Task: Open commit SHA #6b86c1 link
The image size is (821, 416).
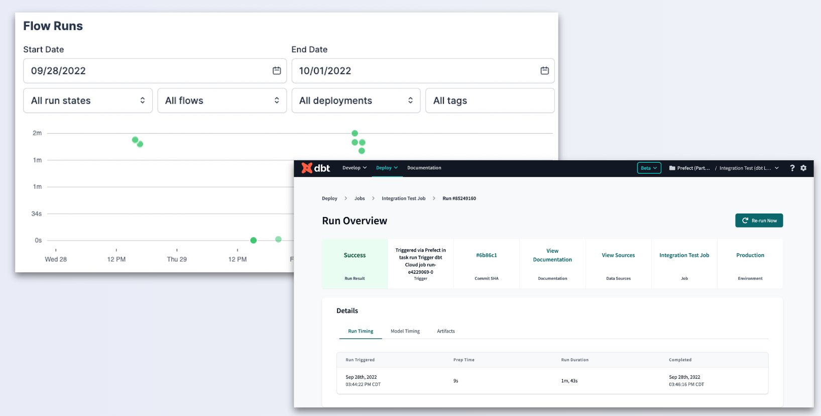Action: pyautogui.click(x=487, y=255)
